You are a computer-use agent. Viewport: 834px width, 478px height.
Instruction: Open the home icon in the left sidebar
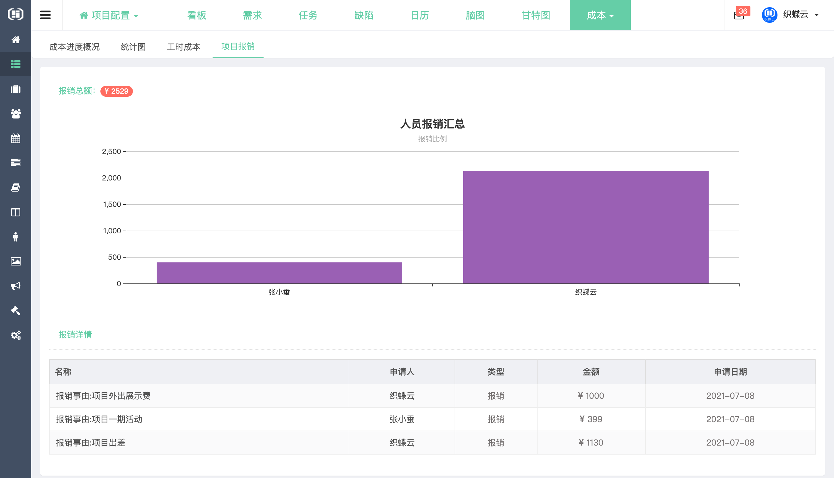pyautogui.click(x=15, y=40)
